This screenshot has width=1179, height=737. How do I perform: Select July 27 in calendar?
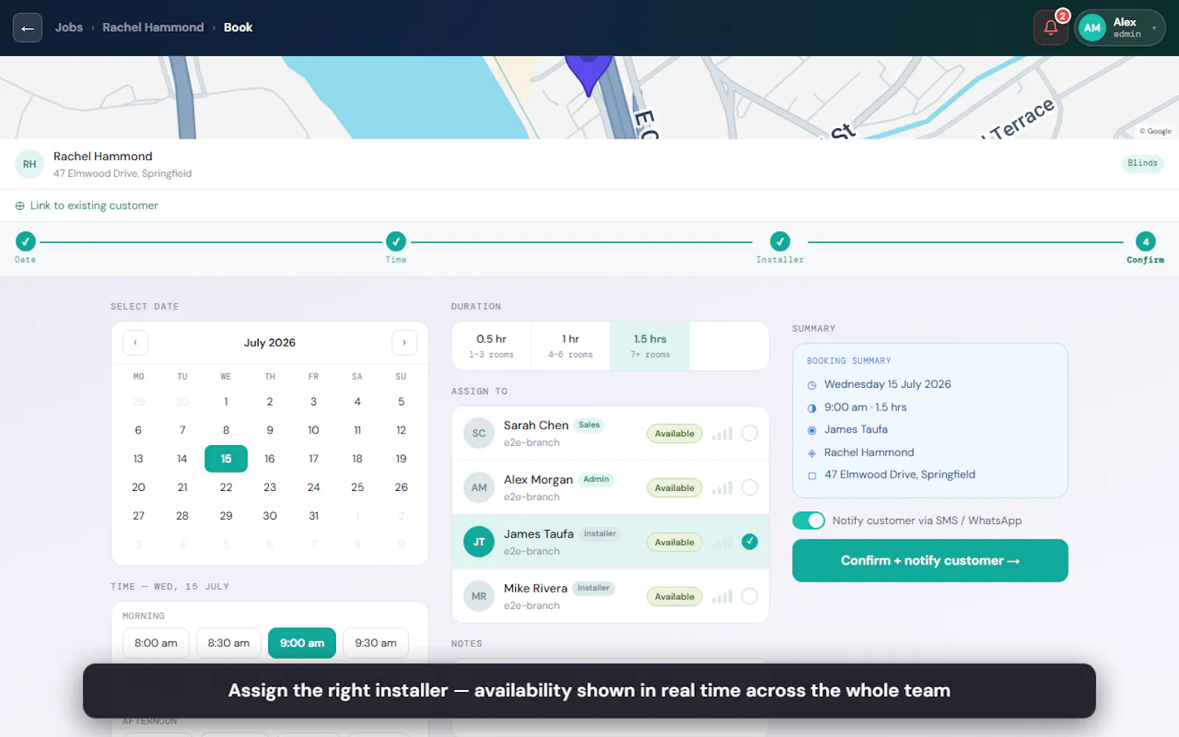pos(139,516)
